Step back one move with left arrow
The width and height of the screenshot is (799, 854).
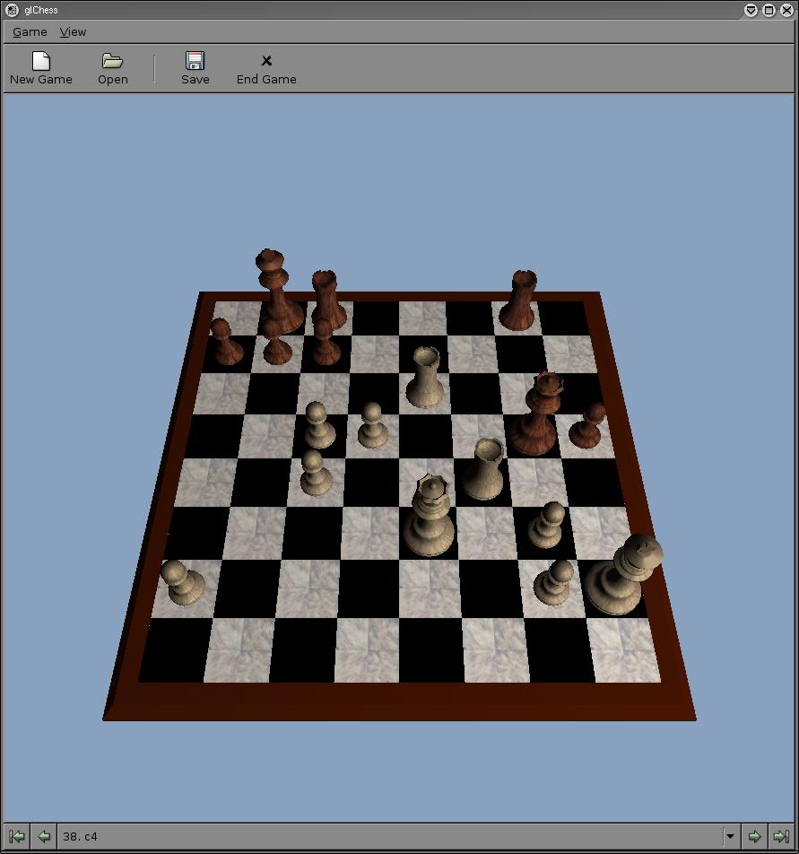pos(44,836)
